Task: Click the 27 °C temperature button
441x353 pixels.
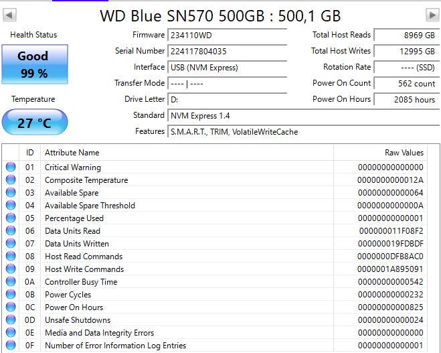Action: click(x=35, y=122)
